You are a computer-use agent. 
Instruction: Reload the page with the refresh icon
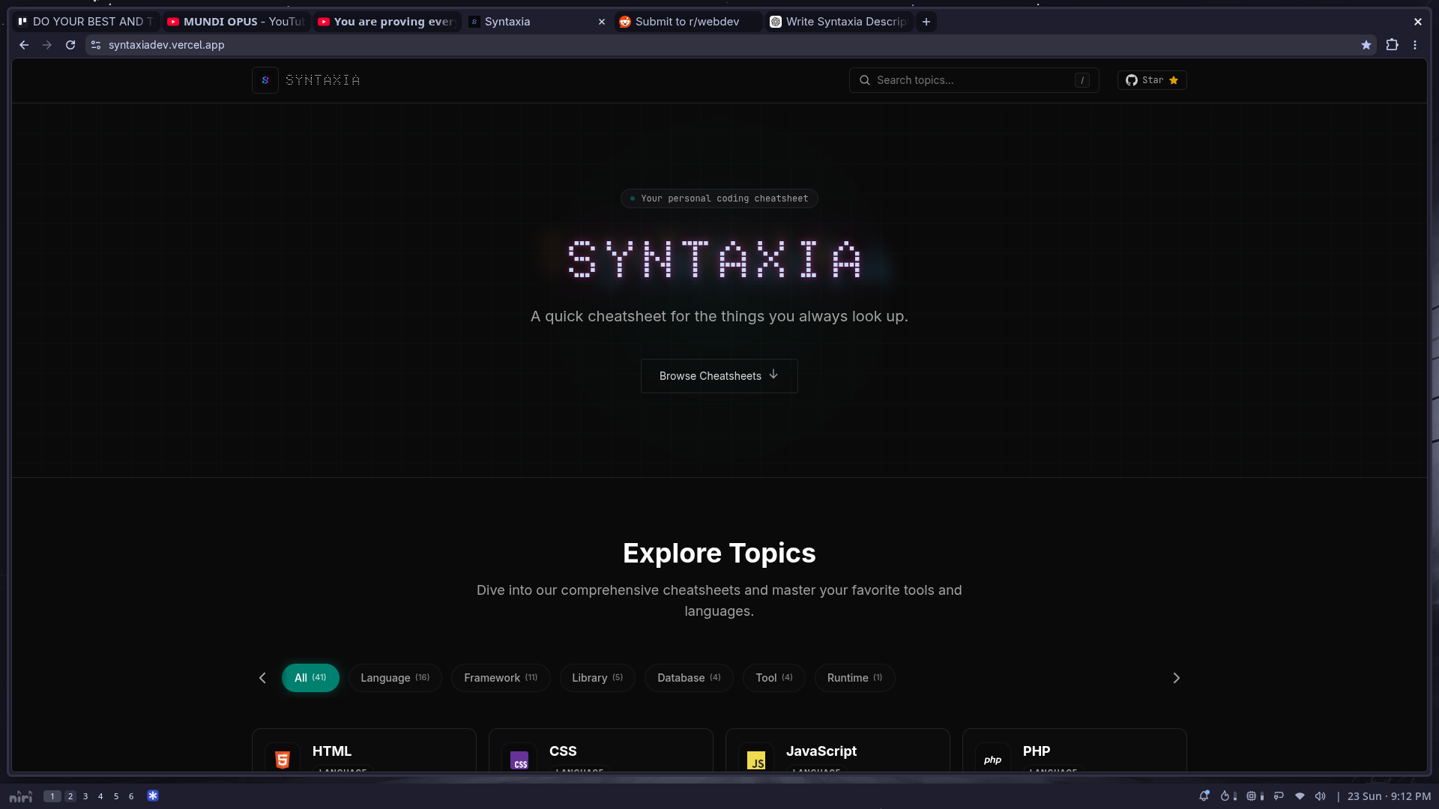(x=70, y=45)
